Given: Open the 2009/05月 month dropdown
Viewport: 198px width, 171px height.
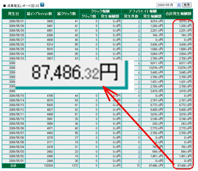Looking at the screenshot, I should point(168,5).
